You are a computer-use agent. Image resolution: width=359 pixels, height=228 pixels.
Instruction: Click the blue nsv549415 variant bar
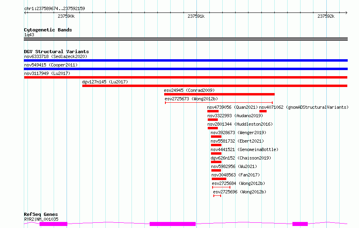186,69
